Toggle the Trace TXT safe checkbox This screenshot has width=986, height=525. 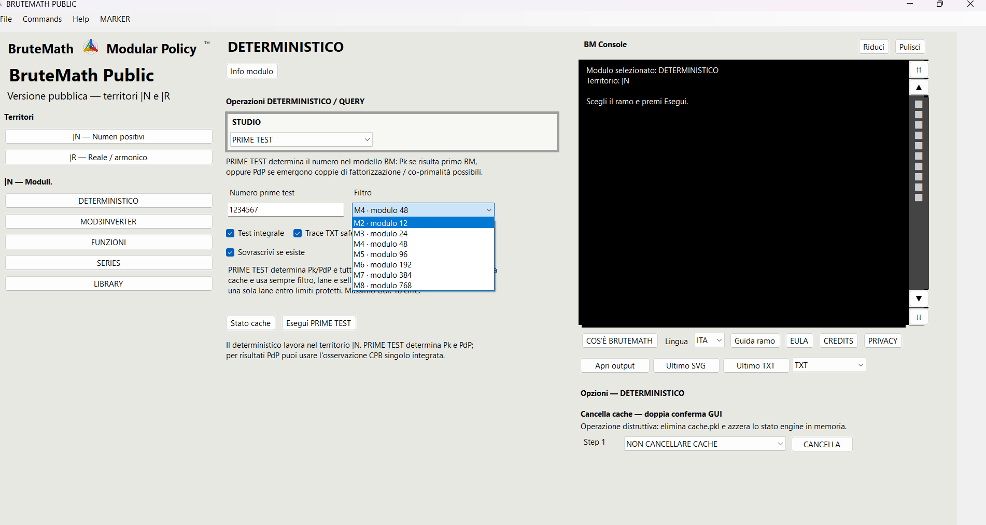click(x=298, y=233)
